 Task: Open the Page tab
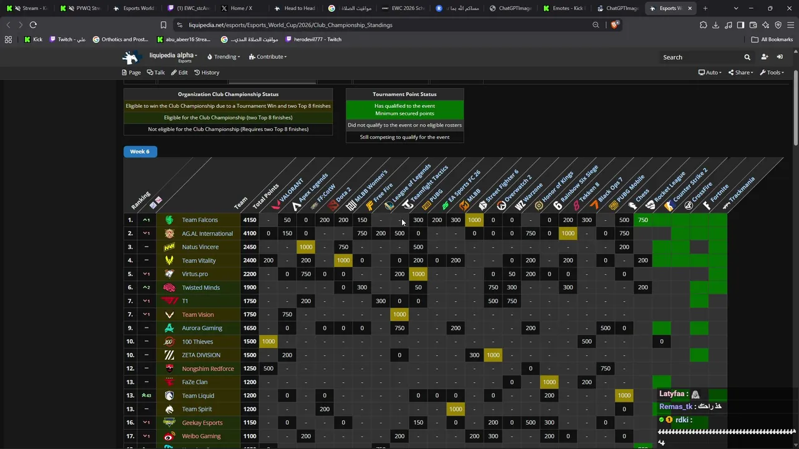131,72
